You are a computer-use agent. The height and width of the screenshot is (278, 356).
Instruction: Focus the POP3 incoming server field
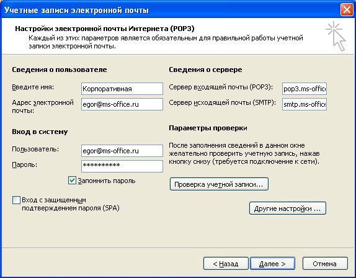[305, 89]
